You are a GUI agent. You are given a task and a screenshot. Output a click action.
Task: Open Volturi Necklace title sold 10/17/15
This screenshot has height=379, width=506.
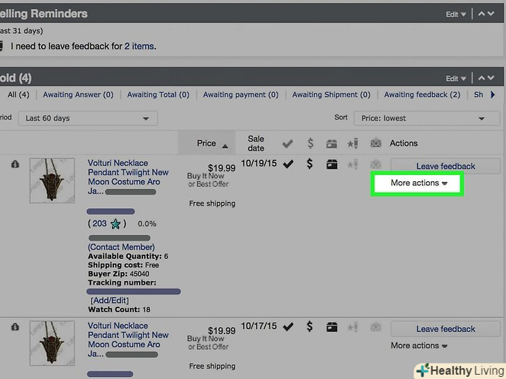(128, 339)
